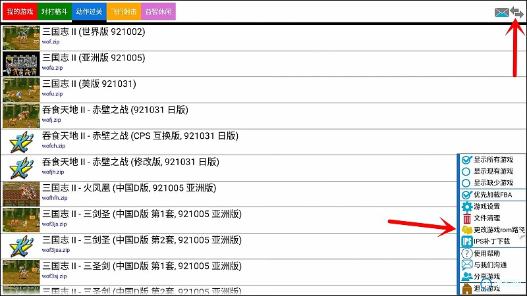The width and height of the screenshot is (527, 296).
Task: Click thumbnail of 三国志 II (亚洲版 921005)
Action: 21,64
